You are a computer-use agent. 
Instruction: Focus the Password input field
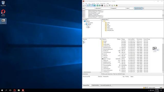tap(121, 8)
